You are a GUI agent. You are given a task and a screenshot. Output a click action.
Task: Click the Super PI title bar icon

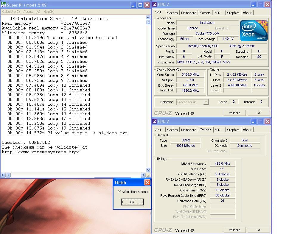click(4, 5)
